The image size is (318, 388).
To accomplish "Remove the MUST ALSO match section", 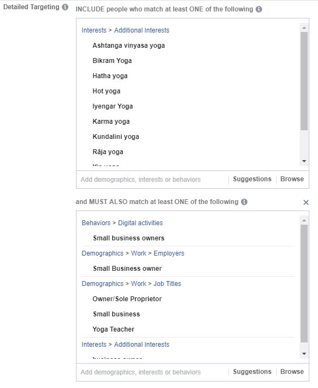I will [306, 202].
